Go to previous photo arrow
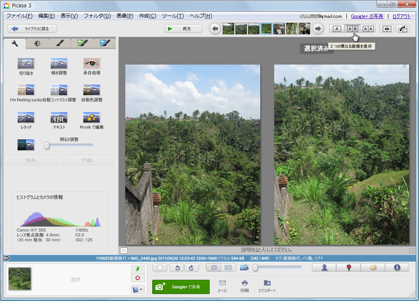This screenshot has width=419, height=301. point(215,29)
